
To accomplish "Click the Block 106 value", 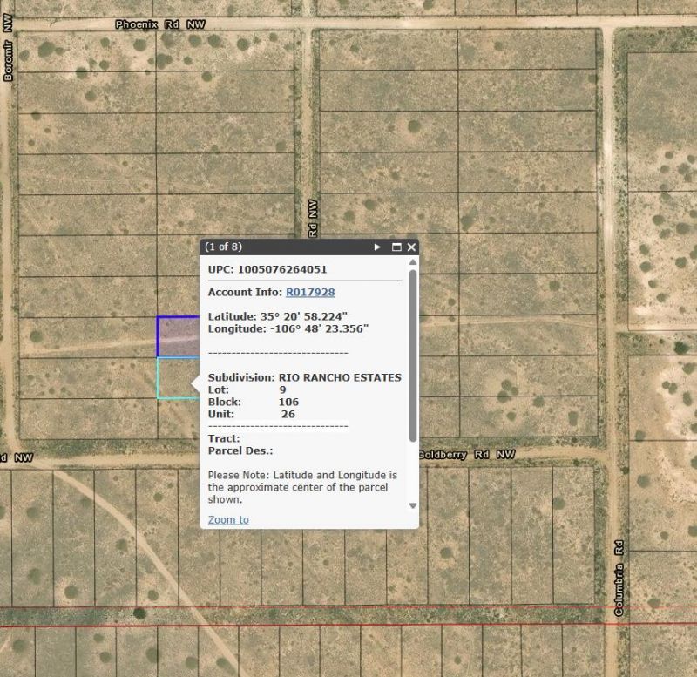I will [288, 402].
